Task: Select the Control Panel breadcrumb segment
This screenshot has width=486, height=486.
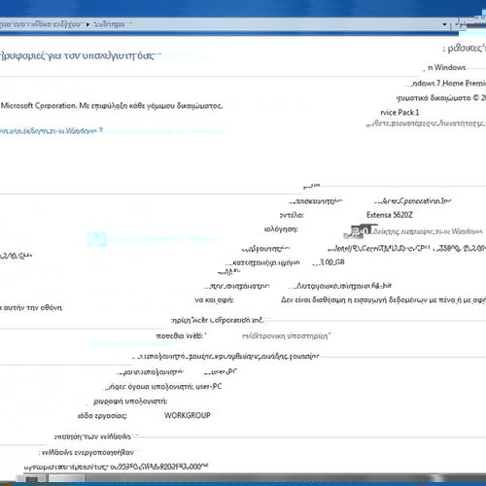Action: [x=40, y=24]
